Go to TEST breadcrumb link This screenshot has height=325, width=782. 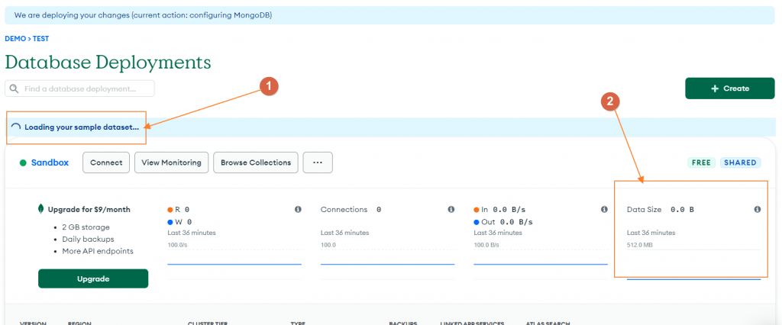click(x=41, y=38)
